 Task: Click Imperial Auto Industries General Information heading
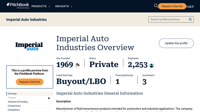[x=99, y=93]
